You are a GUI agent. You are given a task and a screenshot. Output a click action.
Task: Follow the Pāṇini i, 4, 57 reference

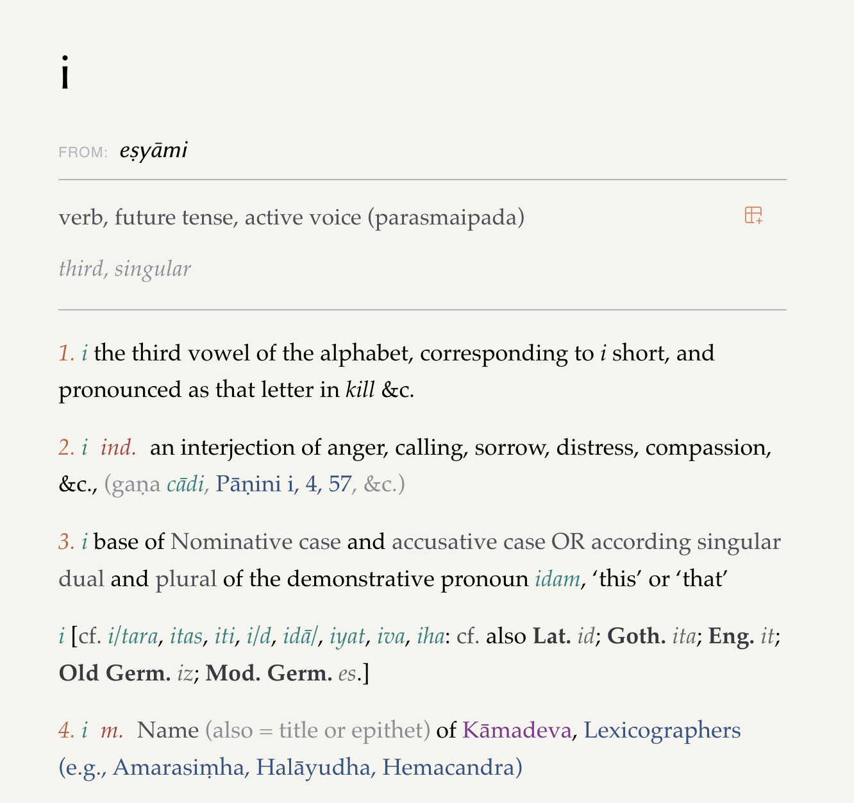click(x=283, y=484)
